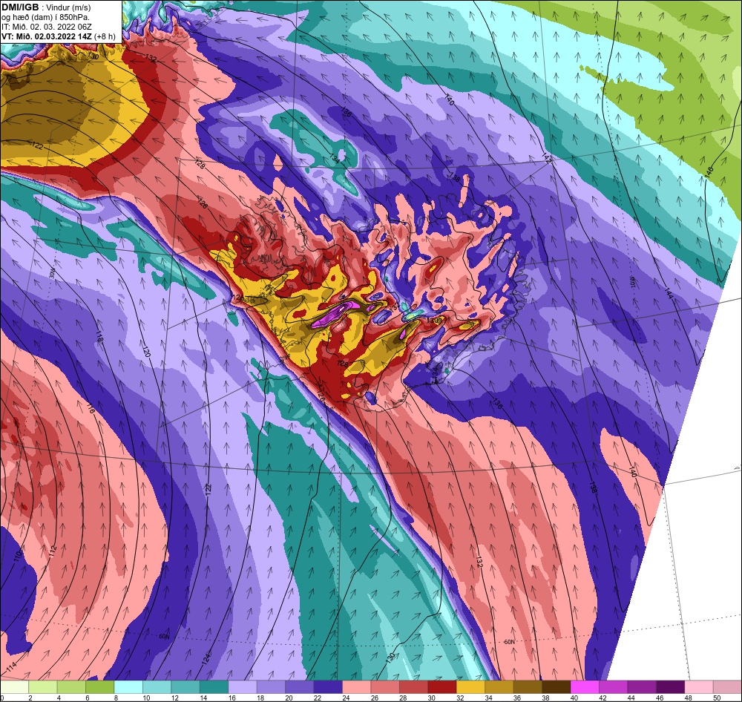Screen dimensions: 742x702
Task: Click the 28–30 m/s red legend swatch
Action: [413, 687]
